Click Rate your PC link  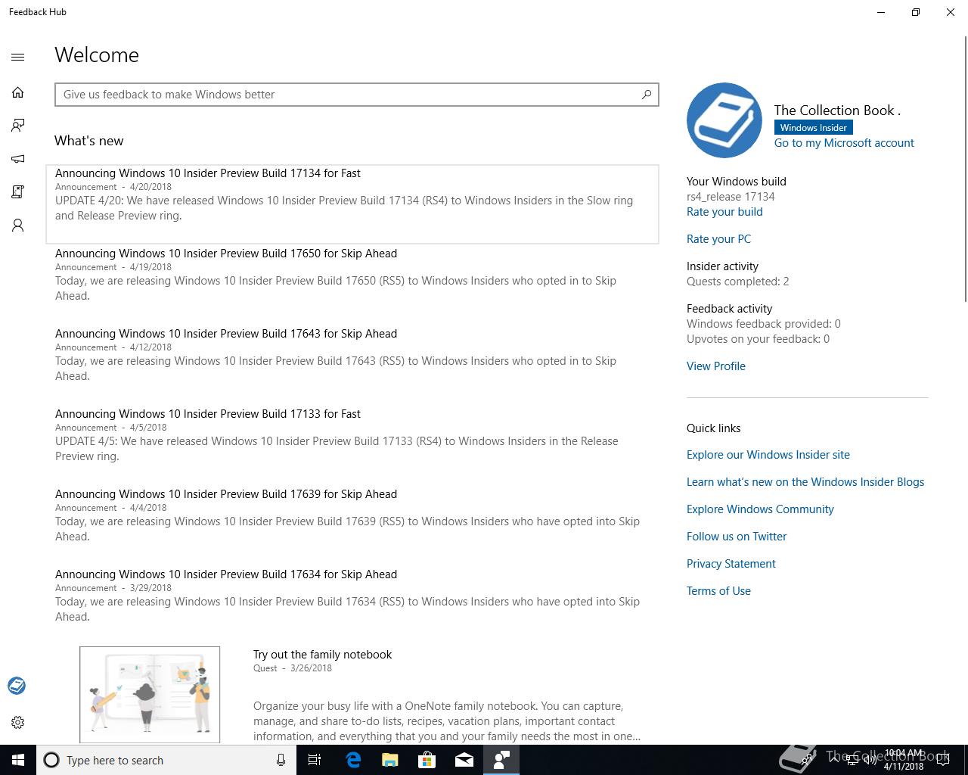(x=718, y=239)
